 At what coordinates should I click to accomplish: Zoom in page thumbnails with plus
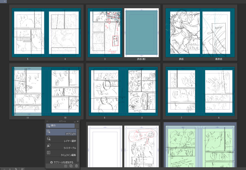(10, 169)
